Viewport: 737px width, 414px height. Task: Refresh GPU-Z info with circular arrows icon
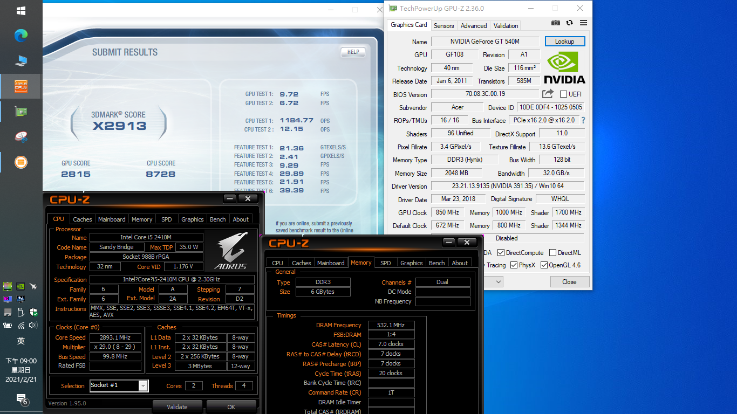(569, 23)
